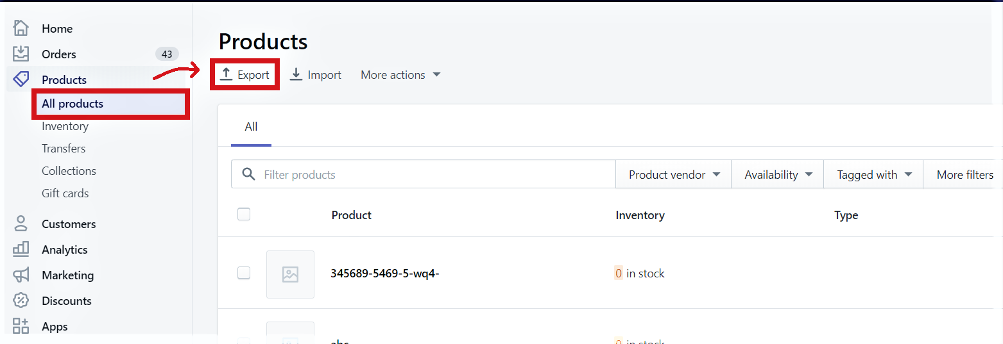
Task: Go to Apps section
Action: (55, 326)
